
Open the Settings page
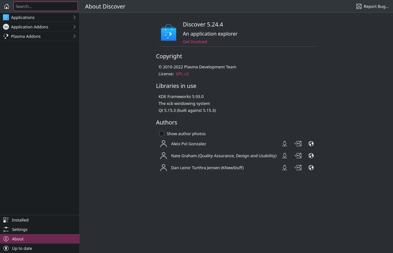pyautogui.click(x=40, y=229)
